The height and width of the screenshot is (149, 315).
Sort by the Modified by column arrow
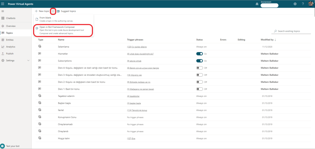[x=275, y=40]
